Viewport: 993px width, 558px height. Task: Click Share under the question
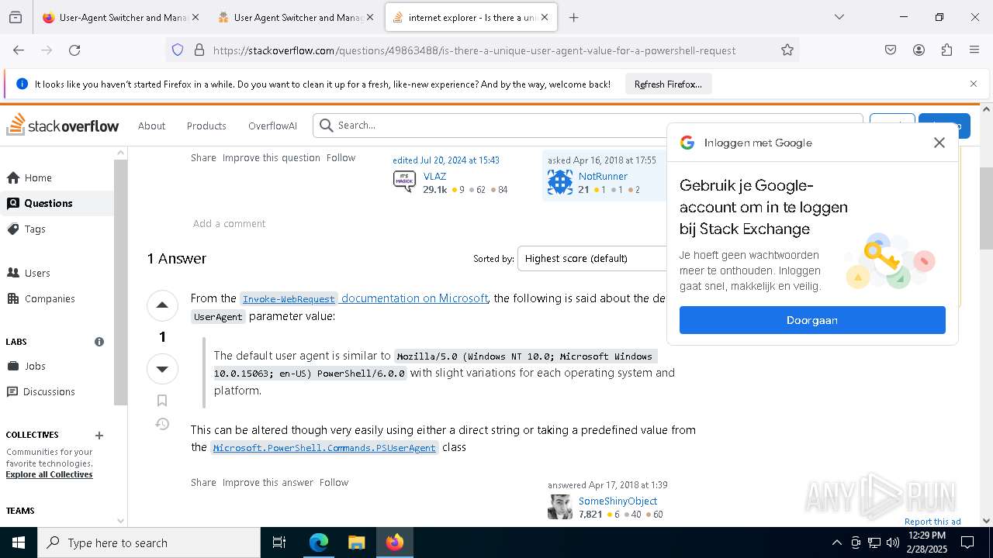[203, 157]
